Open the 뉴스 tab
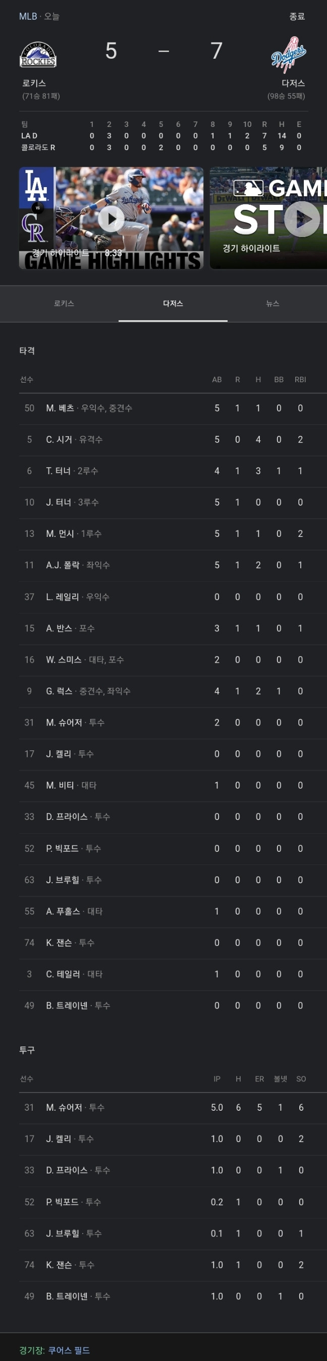This screenshot has width=327, height=1361. [x=272, y=303]
